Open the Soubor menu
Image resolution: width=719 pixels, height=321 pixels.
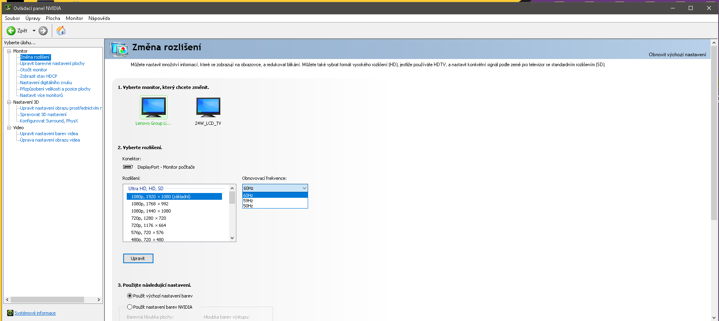pyautogui.click(x=12, y=18)
